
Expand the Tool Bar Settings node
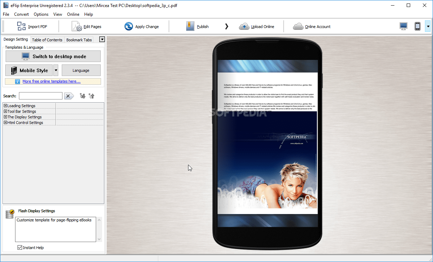point(5,111)
